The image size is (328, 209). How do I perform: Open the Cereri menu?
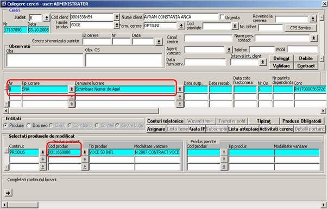(14, 10)
